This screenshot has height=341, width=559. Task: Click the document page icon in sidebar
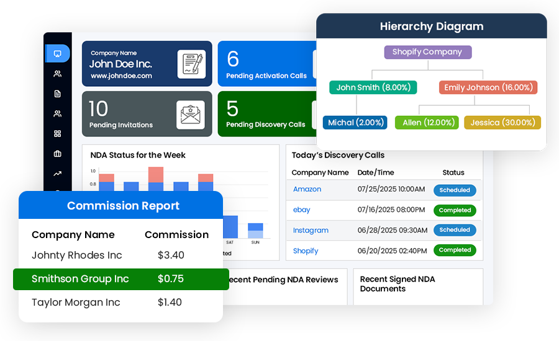point(57,94)
